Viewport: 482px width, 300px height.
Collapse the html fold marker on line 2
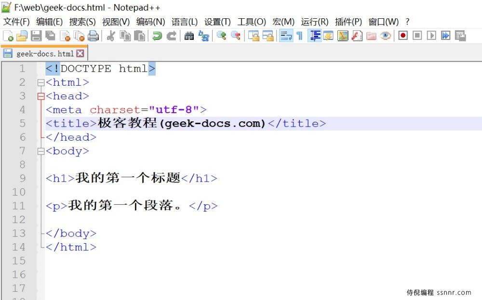pos(41,82)
